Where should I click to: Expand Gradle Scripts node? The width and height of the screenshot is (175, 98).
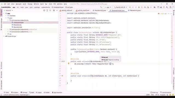point(4,36)
